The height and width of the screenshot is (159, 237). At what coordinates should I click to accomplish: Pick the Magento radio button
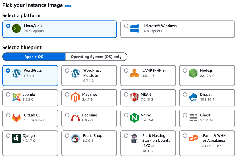coord(67,95)
